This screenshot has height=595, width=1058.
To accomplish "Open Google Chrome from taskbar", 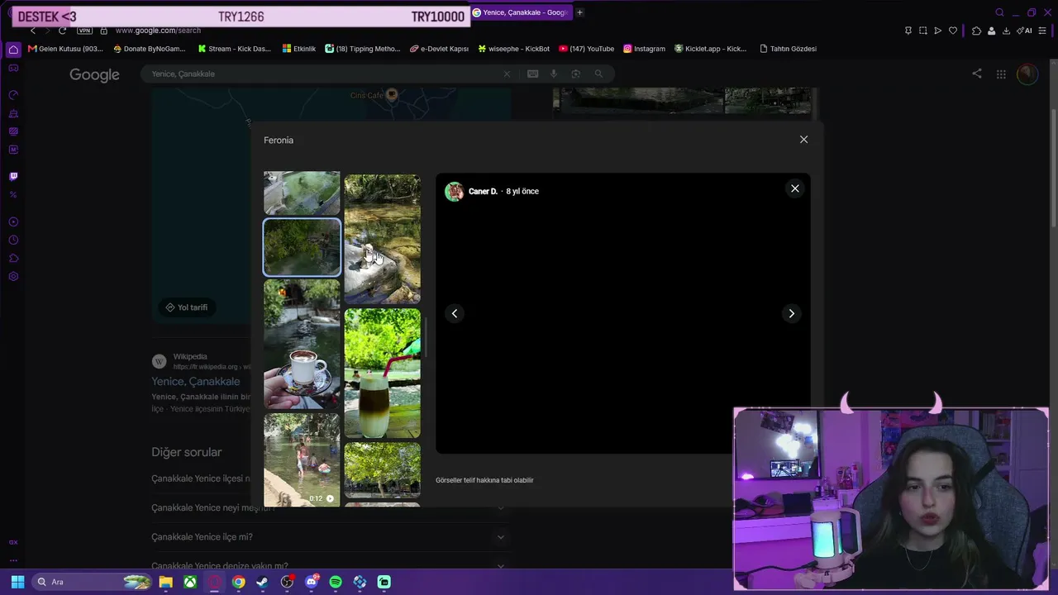I will (238, 582).
